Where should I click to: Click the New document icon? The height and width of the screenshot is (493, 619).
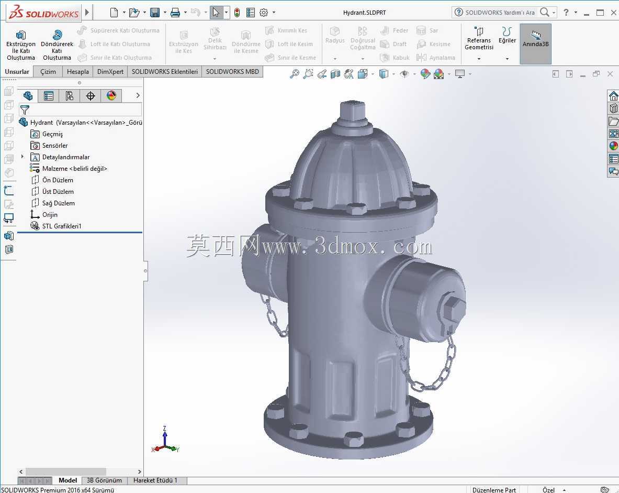pos(114,13)
